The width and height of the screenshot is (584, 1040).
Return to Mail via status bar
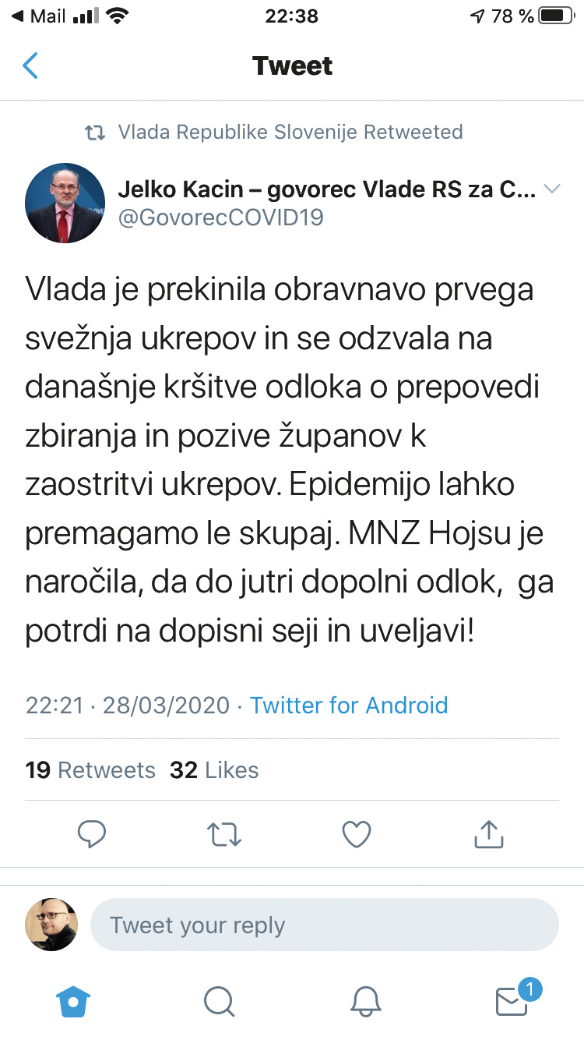pyautogui.click(x=39, y=16)
